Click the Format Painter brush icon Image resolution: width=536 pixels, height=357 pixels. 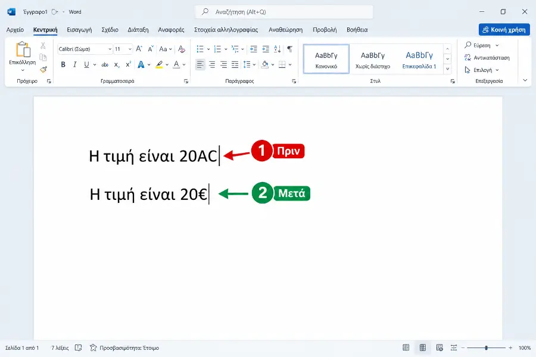pos(43,70)
